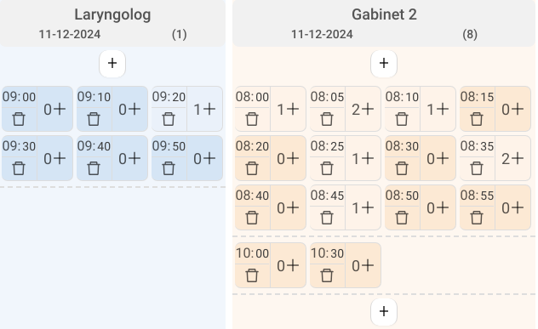Remove the 08:55 slot via trash icon
Image resolution: width=538 pixels, height=329 pixels.
pyautogui.click(x=477, y=218)
